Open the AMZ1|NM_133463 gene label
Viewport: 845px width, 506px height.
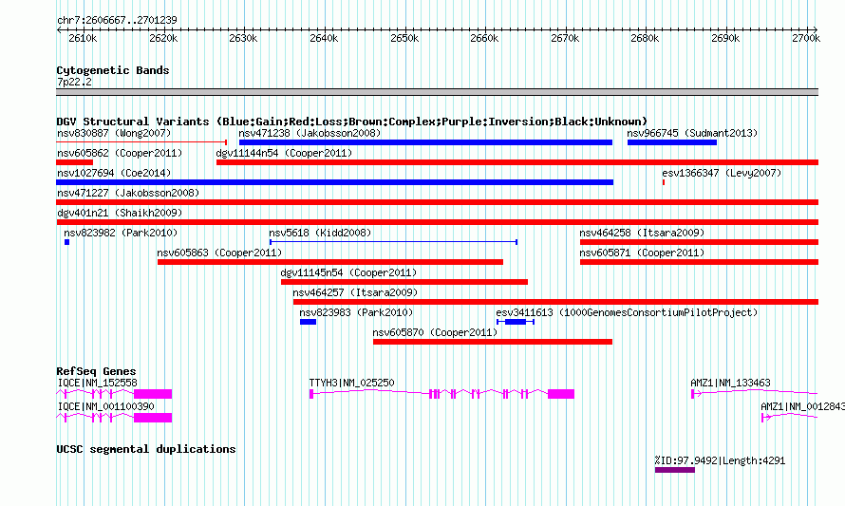(730, 383)
